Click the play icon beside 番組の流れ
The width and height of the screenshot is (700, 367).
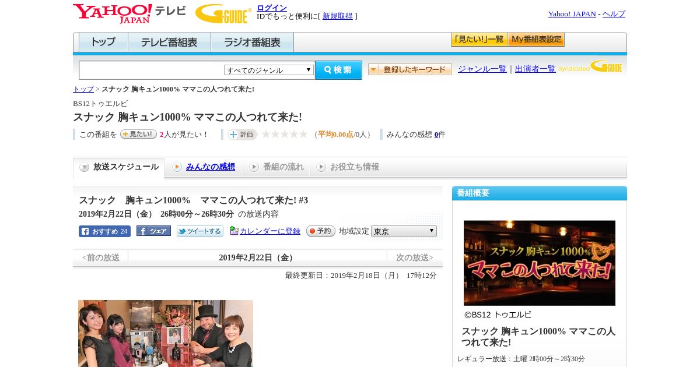[x=254, y=167]
